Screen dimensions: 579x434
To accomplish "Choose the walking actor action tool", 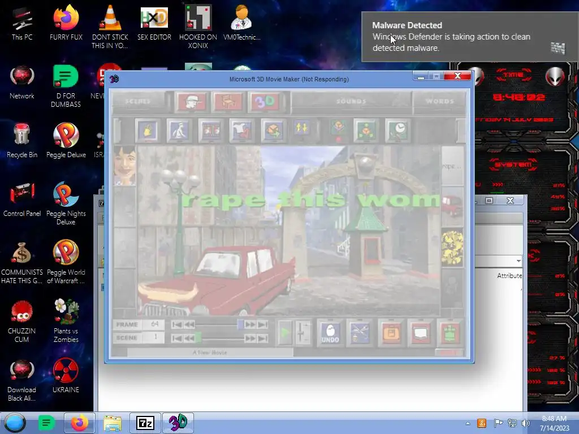I will point(179,131).
